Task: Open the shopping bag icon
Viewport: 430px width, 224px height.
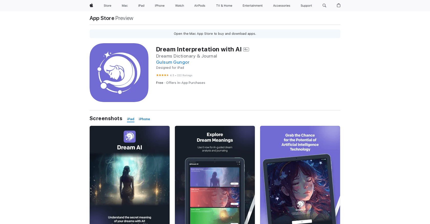Action: tap(339, 5)
